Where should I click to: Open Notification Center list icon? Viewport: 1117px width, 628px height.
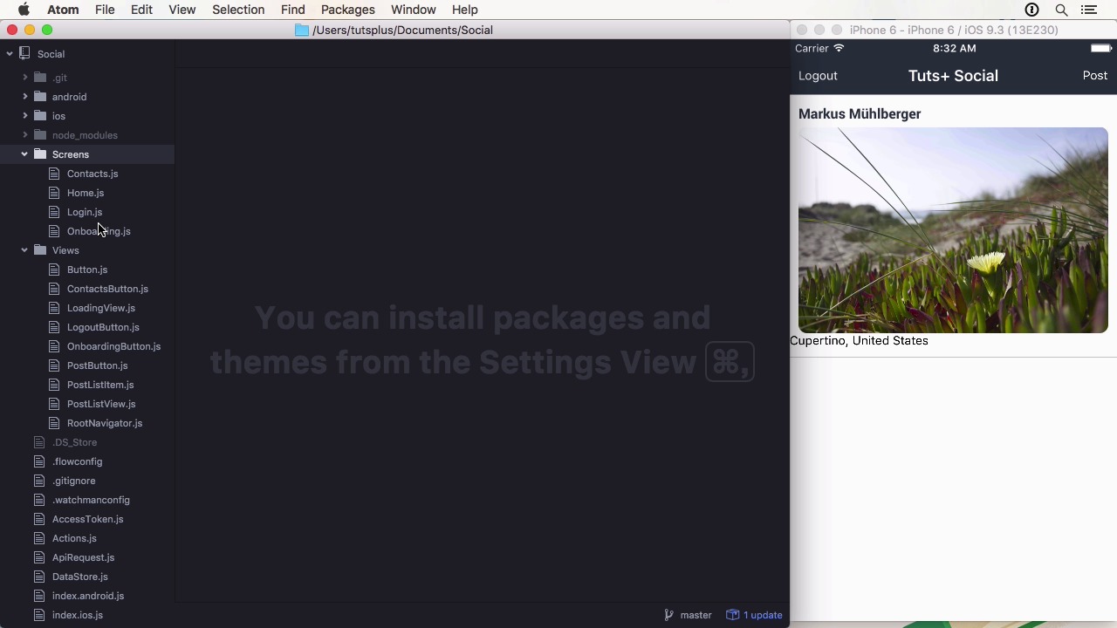tap(1088, 10)
